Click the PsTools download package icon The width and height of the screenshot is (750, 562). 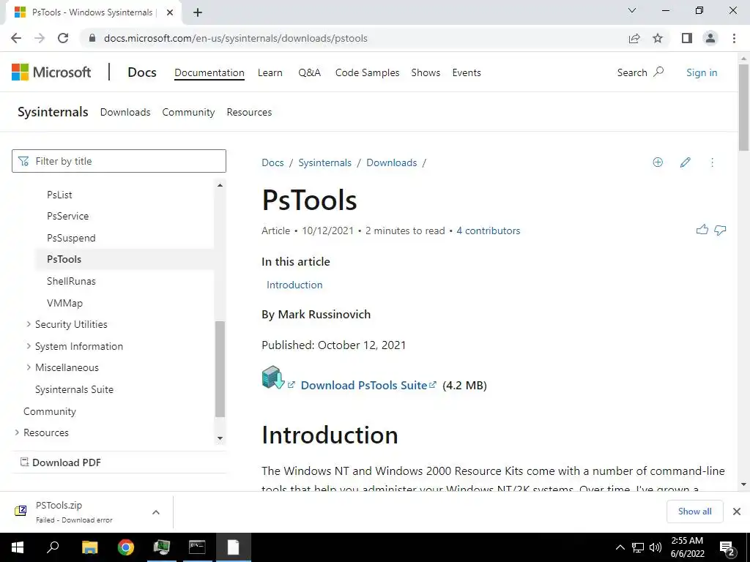pyautogui.click(x=273, y=378)
